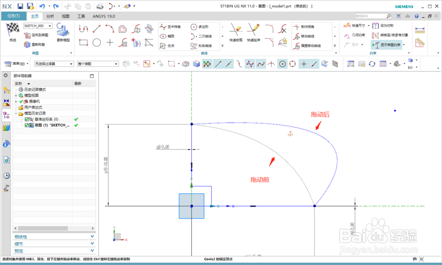
Task: Click the Fit view icon
Action: click(383, 64)
